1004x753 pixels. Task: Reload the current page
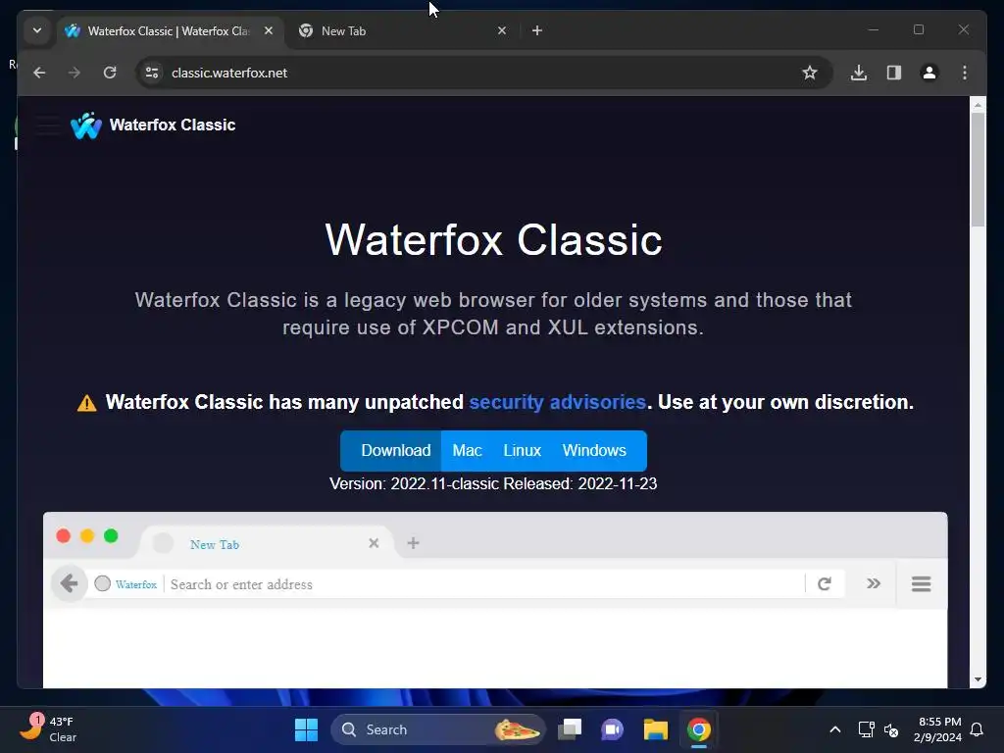point(110,73)
